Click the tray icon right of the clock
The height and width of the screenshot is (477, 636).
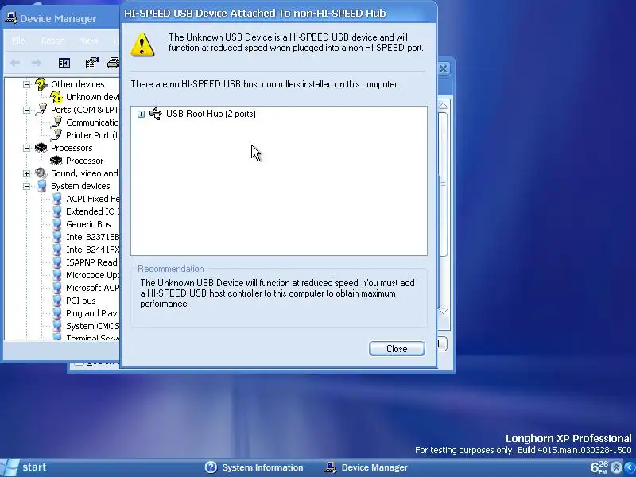click(617, 467)
